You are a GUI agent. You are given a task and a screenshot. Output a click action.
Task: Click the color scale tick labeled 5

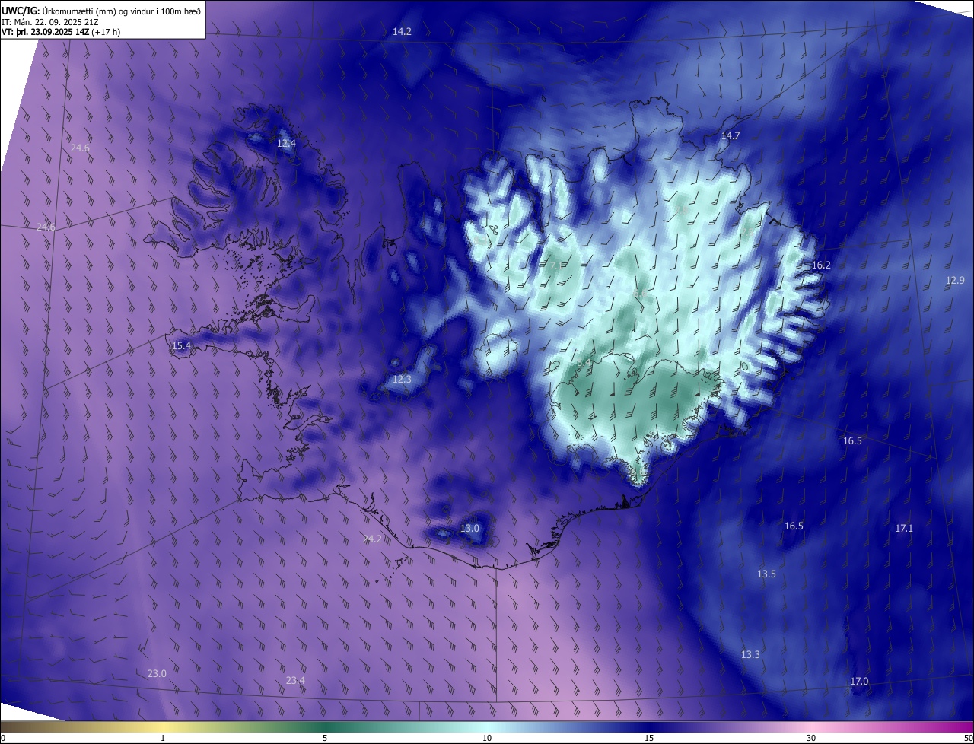coord(325,738)
